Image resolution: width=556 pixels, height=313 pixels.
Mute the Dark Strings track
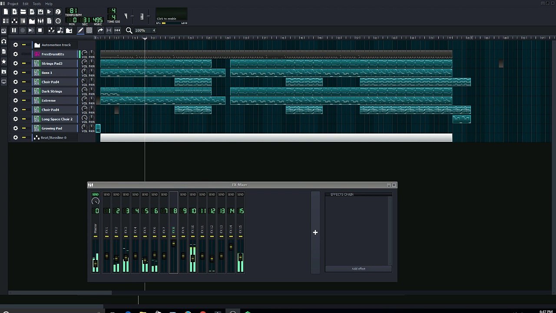coord(24,91)
